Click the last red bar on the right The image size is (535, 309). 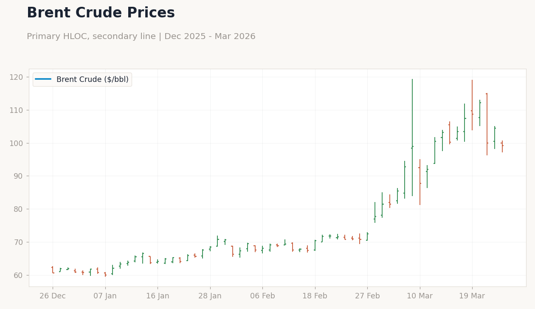[x=502, y=146]
